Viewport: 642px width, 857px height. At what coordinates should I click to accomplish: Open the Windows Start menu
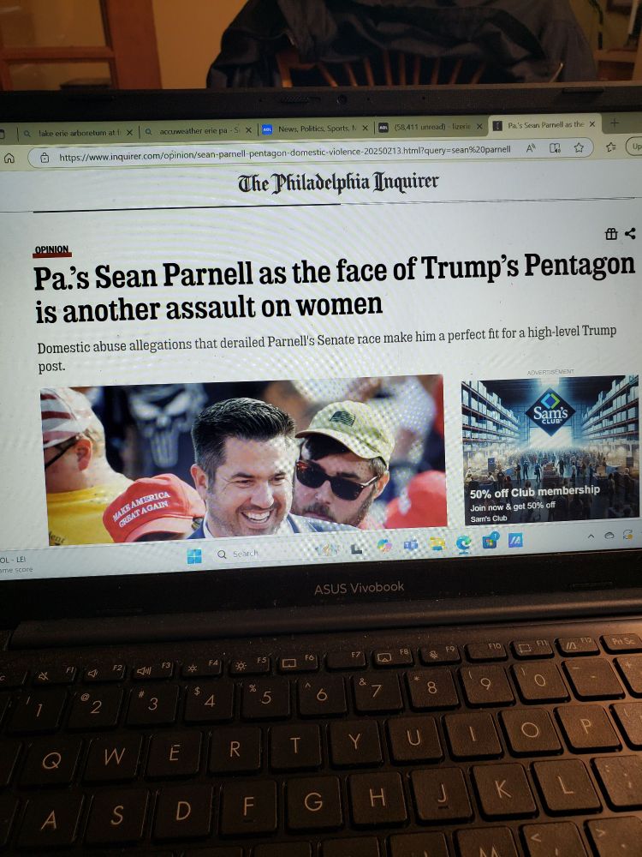[x=193, y=556]
